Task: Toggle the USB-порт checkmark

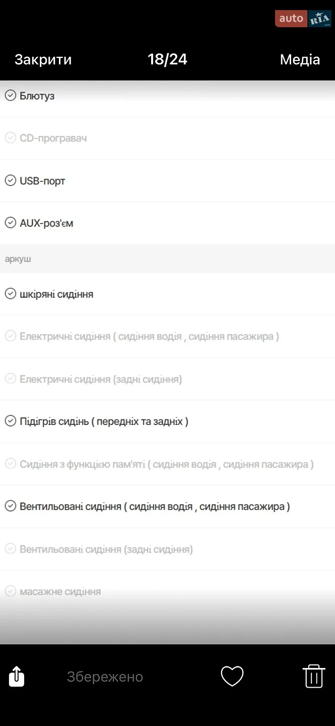Action: pos(11,180)
